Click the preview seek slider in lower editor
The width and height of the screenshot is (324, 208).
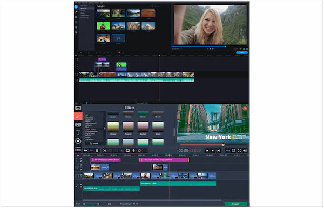pos(213,145)
